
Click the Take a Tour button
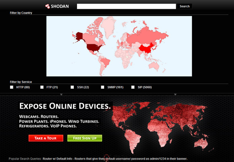[46, 138]
